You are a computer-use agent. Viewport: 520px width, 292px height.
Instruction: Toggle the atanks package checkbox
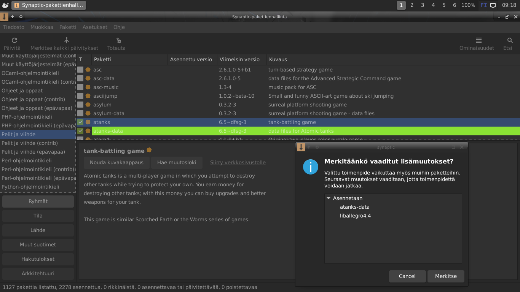pos(80,122)
